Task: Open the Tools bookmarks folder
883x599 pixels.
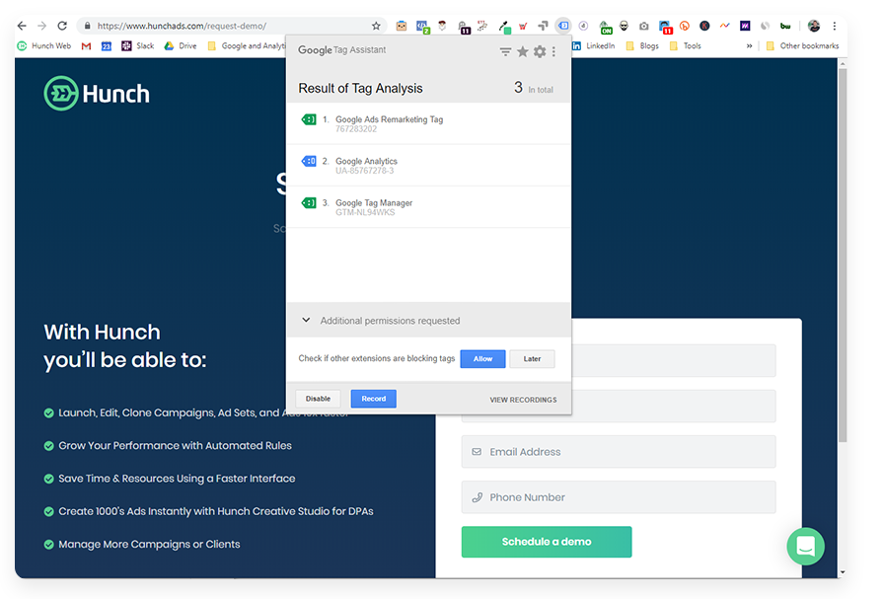Action: pos(685,44)
